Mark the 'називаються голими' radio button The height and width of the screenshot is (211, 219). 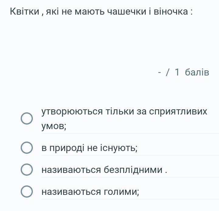27,192
